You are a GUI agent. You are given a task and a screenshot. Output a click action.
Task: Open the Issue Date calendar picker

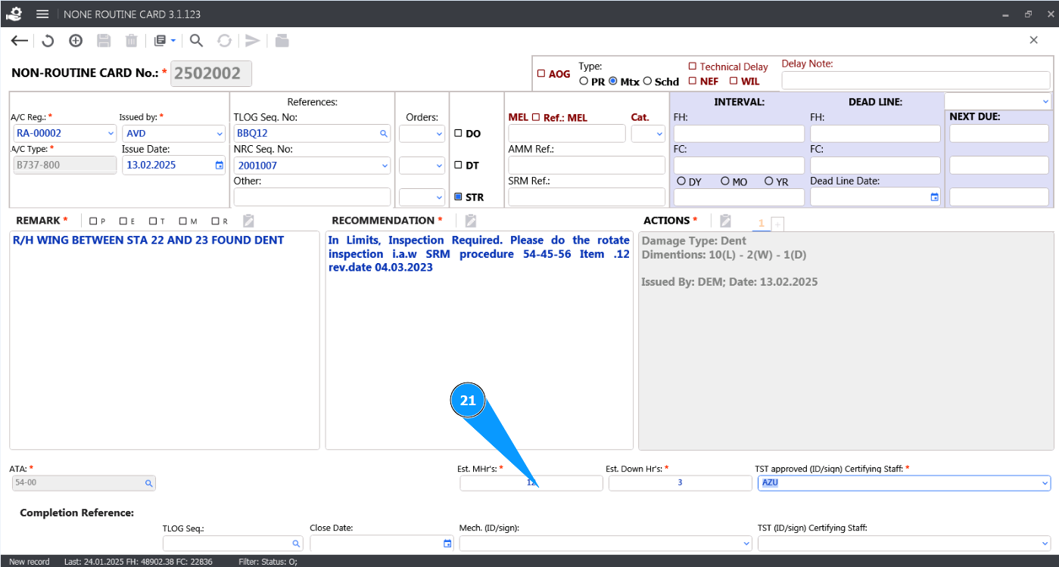(x=220, y=165)
